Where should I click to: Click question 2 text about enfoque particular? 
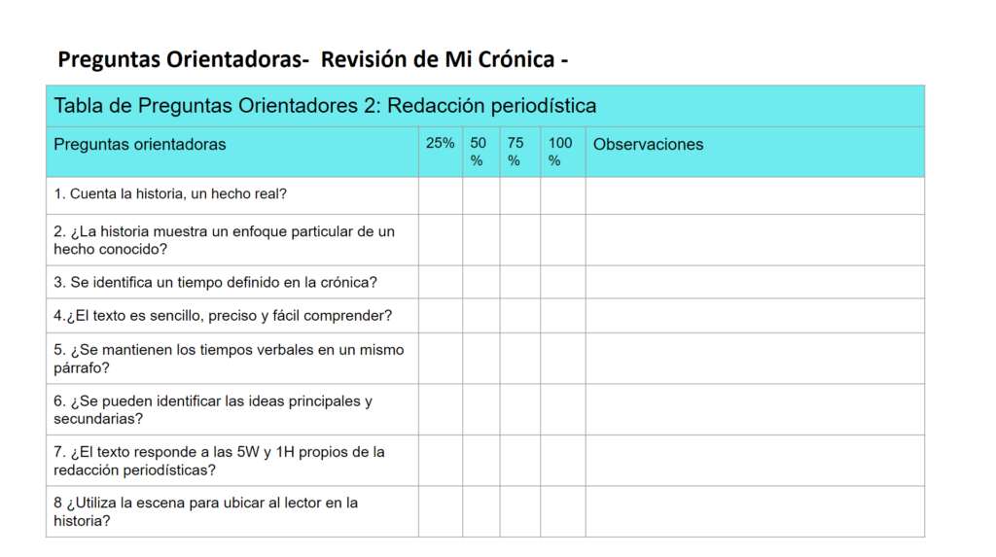225,240
